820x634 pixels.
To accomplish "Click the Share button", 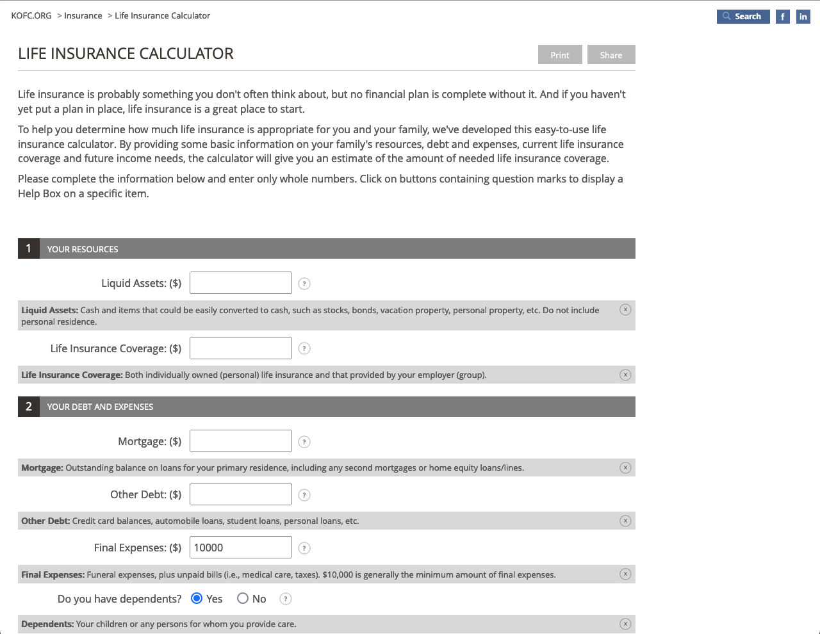I will (611, 54).
